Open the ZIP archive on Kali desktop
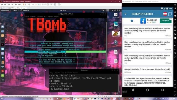 116,43
